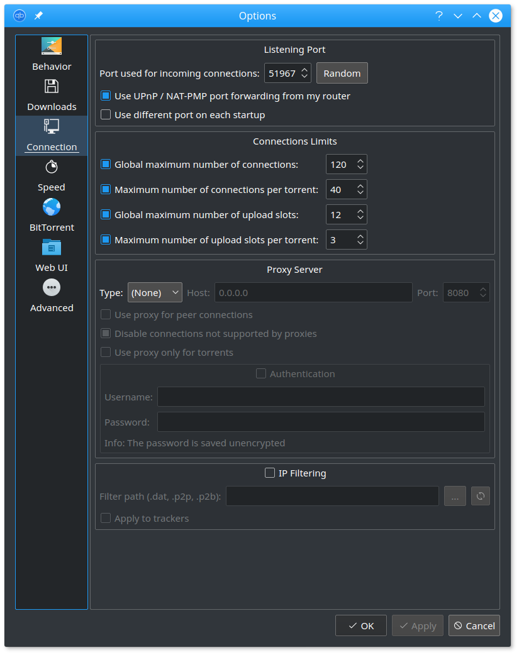Open the Web UI folder icon
This screenshot has width=519, height=655.
tap(52, 247)
